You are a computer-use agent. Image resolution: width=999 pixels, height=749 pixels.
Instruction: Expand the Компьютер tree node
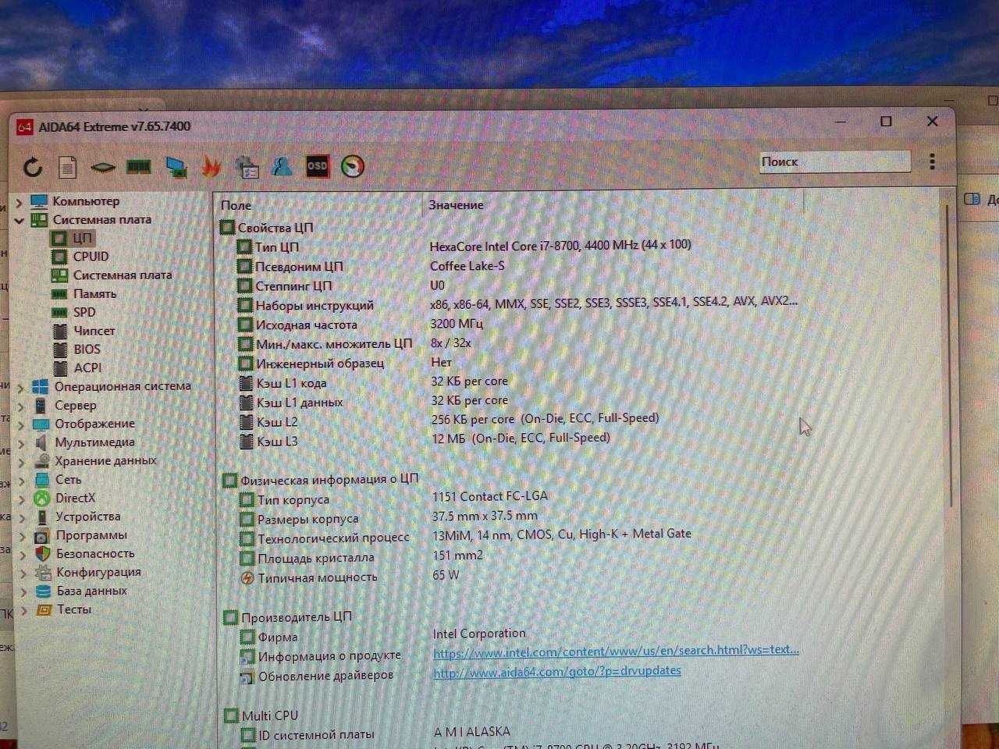20,202
